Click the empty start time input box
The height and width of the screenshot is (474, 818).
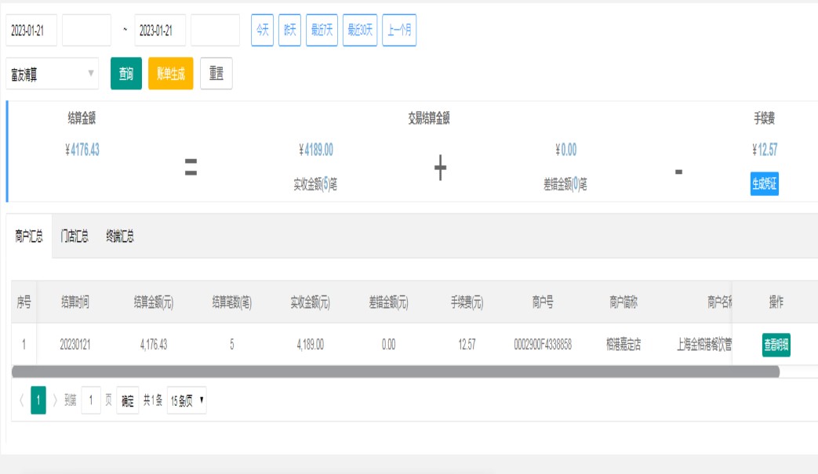(x=86, y=31)
